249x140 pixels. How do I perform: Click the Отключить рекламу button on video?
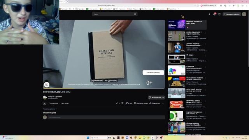click(x=153, y=73)
